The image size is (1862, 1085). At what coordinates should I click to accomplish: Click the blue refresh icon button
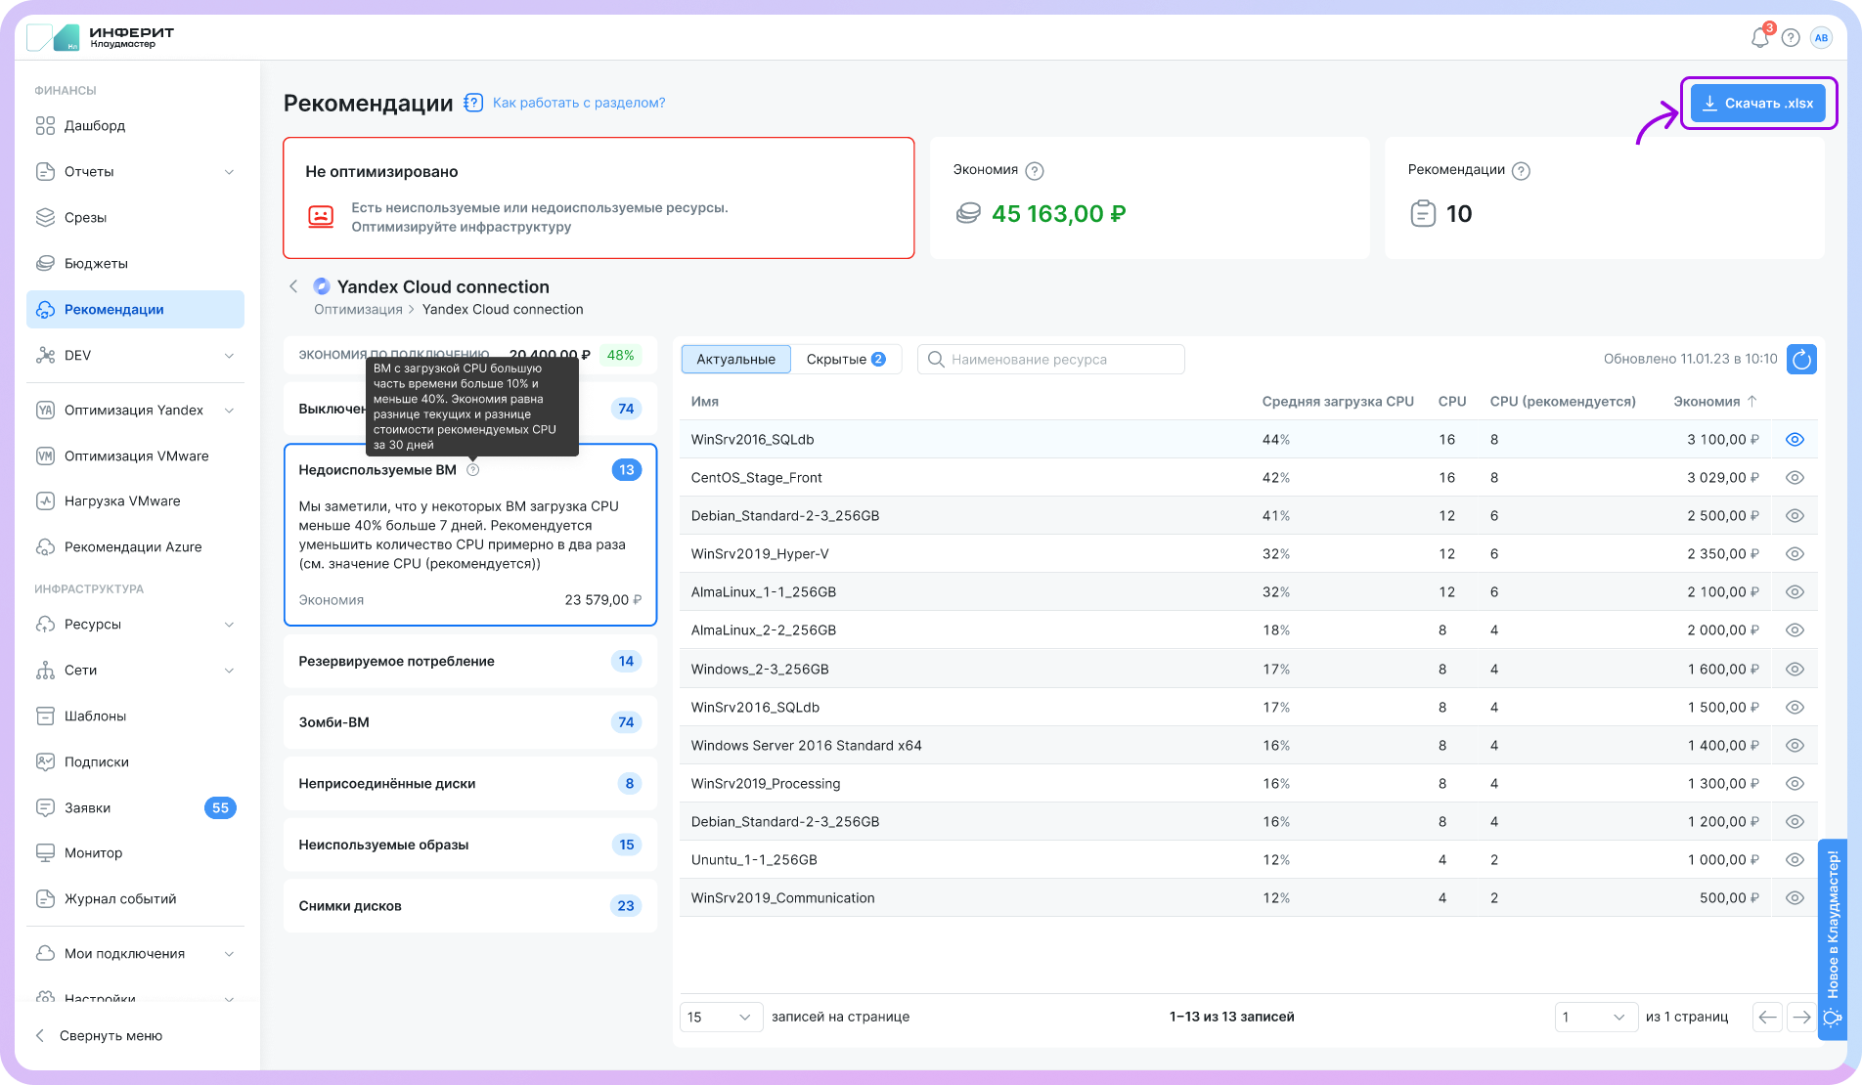1801,360
